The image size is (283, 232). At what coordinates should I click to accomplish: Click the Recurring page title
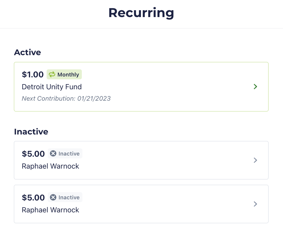[141, 13]
